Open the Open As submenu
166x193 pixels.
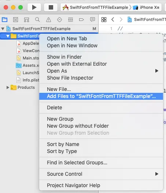point(101,71)
